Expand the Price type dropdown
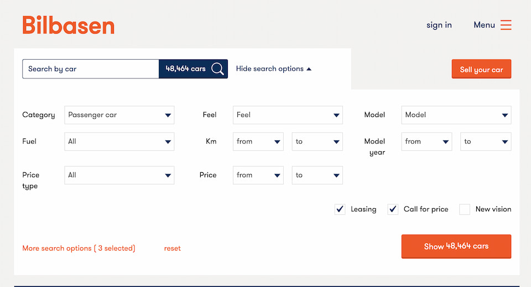The height and width of the screenshot is (287, 531). 119,175
